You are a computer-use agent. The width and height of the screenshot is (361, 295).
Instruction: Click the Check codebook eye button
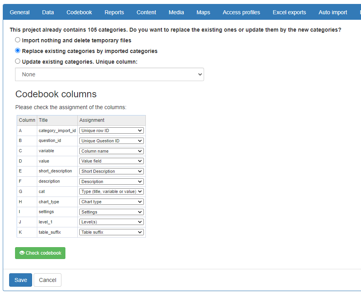pyautogui.click(x=40, y=253)
